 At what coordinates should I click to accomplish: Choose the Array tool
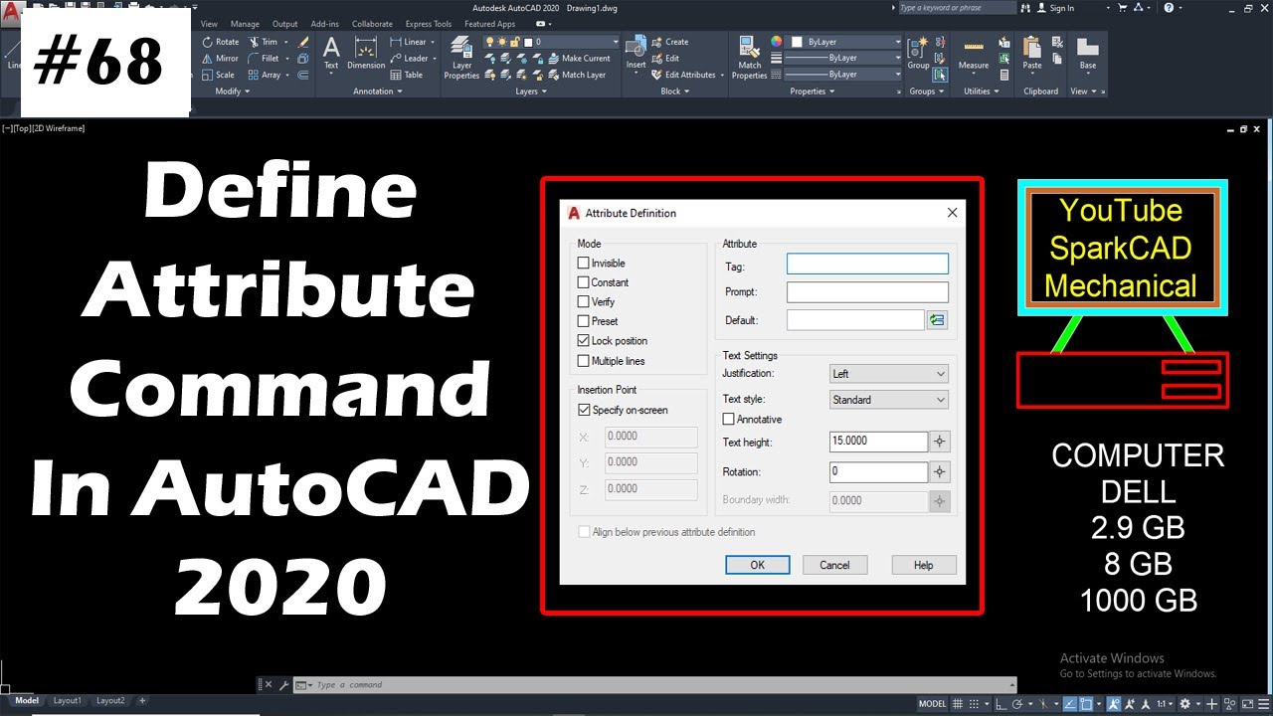[x=264, y=75]
